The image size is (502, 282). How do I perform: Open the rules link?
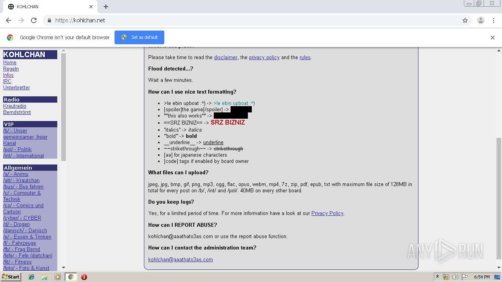pos(305,57)
